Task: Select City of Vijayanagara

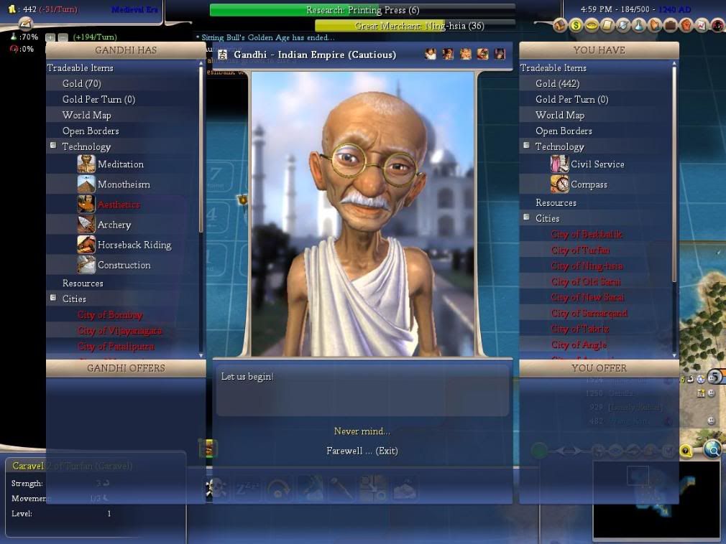Action: click(x=120, y=330)
